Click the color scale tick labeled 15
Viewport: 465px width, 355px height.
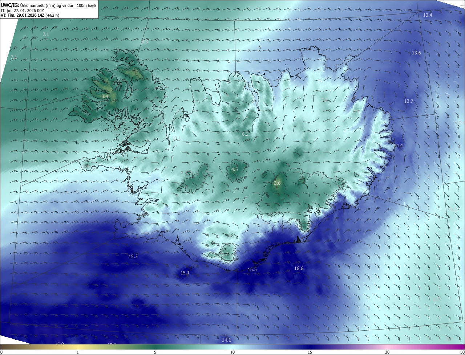point(310,352)
